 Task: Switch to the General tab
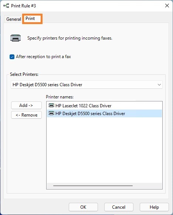tap(14, 19)
